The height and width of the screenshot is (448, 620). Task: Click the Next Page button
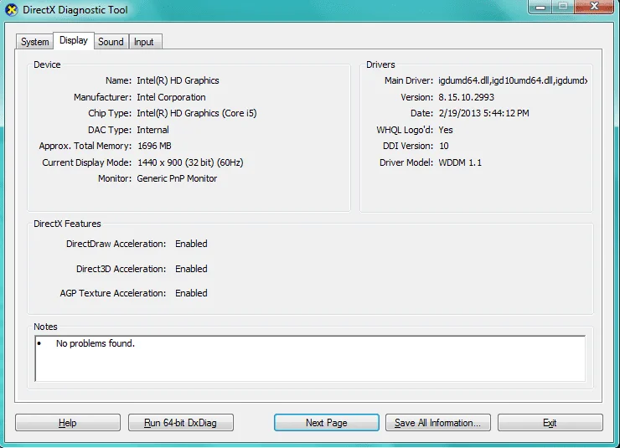pyautogui.click(x=327, y=423)
